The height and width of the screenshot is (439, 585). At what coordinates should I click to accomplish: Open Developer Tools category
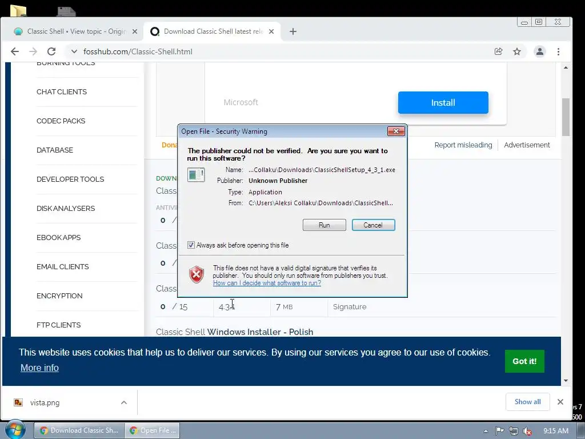[x=70, y=179]
